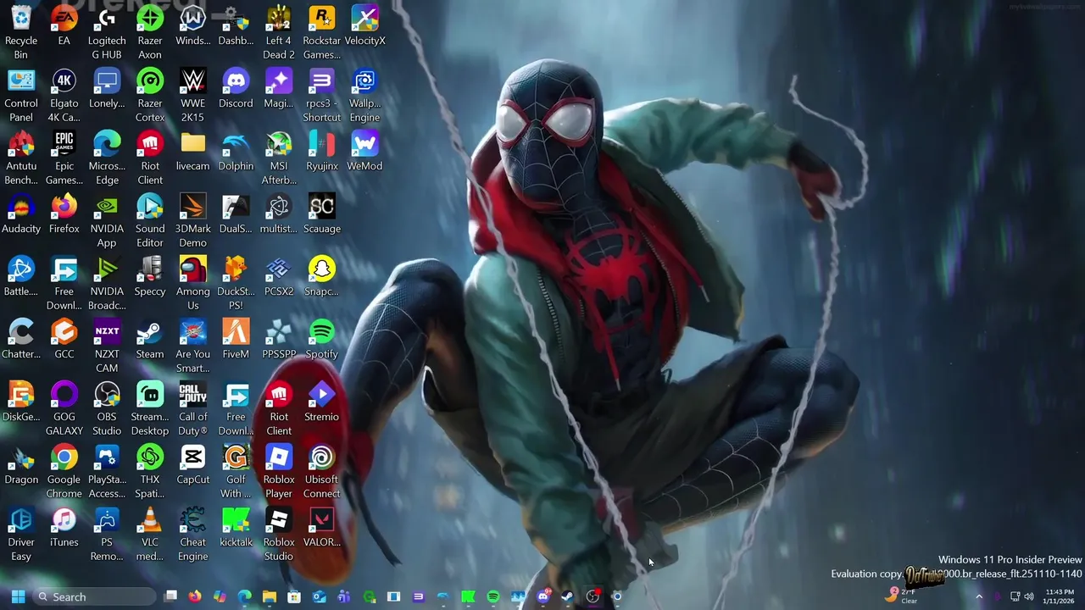Image resolution: width=1085 pixels, height=610 pixels.
Task: Open the clock and date flyout
Action: [x=1059, y=596]
